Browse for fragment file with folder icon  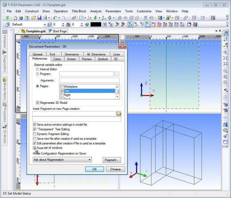(x=119, y=114)
